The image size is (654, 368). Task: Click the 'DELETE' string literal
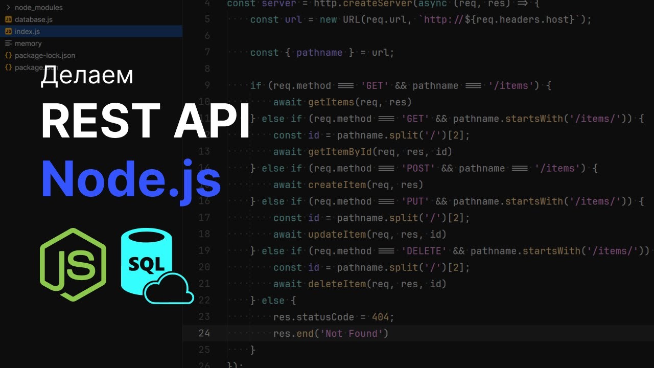coord(424,251)
